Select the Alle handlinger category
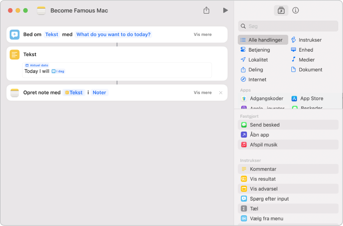The height and width of the screenshot is (226, 343). (x=263, y=40)
